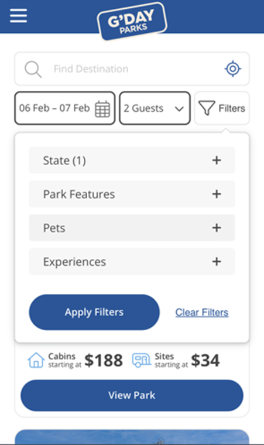Click the funnel filter icon
The image size is (264, 445).
click(x=207, y=108)
